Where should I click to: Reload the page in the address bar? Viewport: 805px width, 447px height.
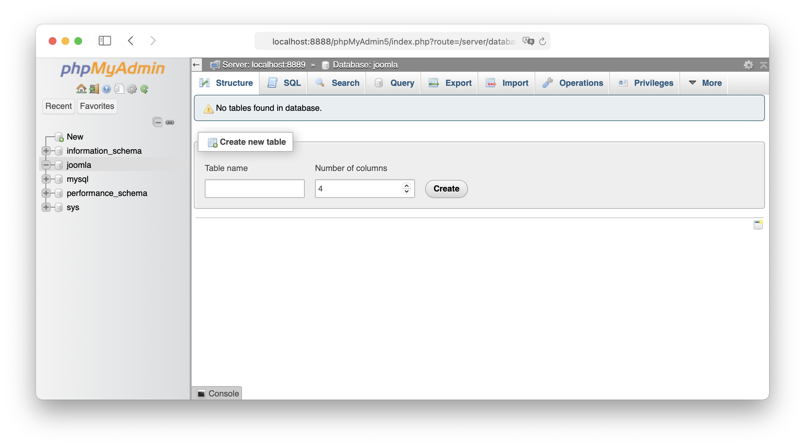pos(542,41)
